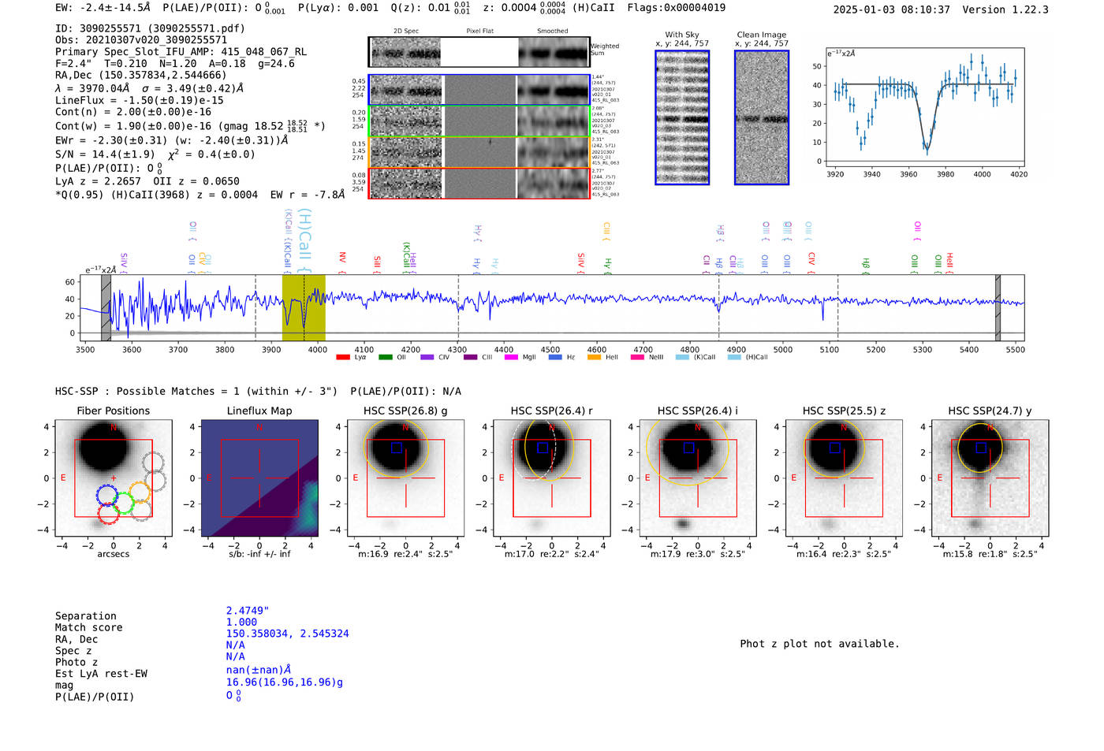The height and width of the screenshot is (751, 1104).
Task: Open the HSC SSP(26.8) g image
Action: tap(405, 478)
